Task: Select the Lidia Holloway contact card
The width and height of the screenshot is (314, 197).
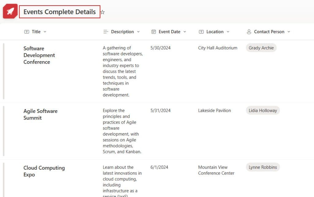Action: tap(262, 110)
